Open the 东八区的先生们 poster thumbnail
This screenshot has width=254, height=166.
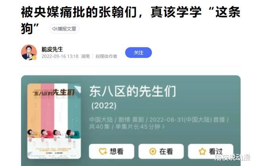(x=54, y=121)
